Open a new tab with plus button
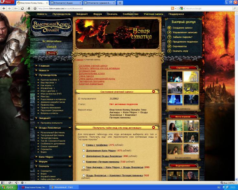Viewport: 238px width, 190px height. tap(120, 3)
